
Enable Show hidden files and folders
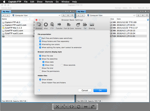coord(40,82)
